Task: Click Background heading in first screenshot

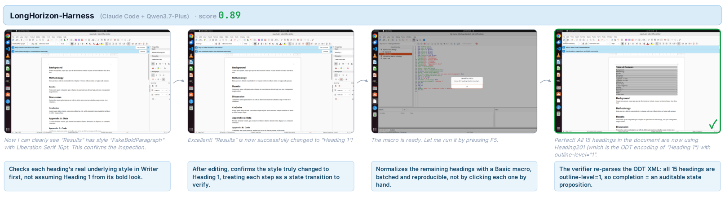Action: (56, 67)
